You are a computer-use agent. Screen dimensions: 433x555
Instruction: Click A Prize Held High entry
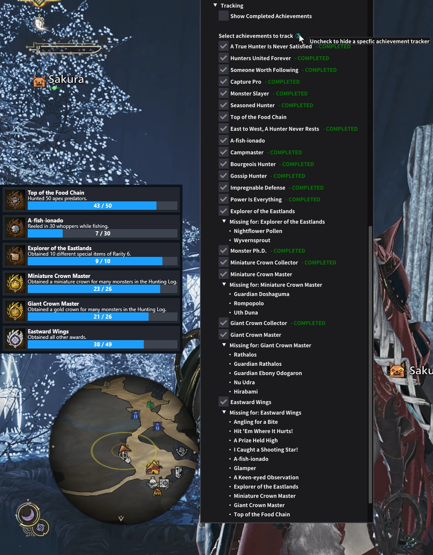point(256,440)
